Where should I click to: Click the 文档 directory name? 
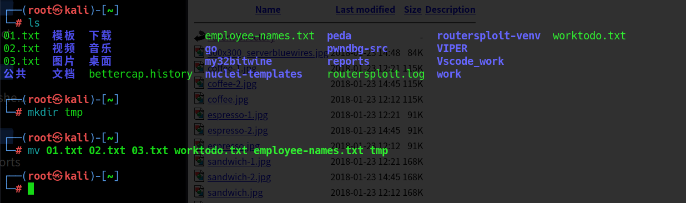(x=64, y=74)
